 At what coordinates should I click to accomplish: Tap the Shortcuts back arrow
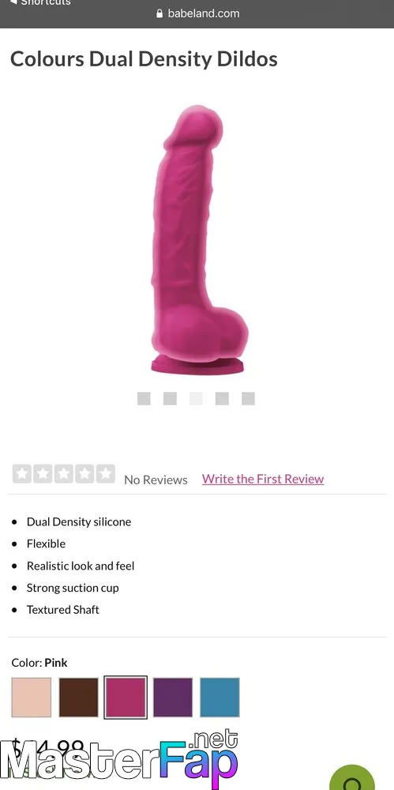pyautogui.click(x=13, y=2)
